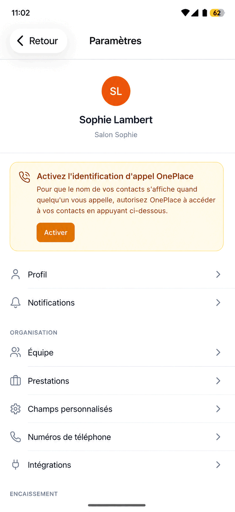
Task: Tap the back chevron icon beside Retour
Action: pyautogui.click(x=20, y=41)
